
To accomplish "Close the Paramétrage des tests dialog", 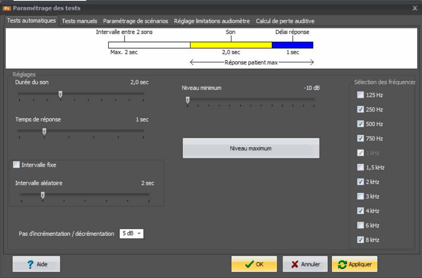I will tap(415, 8).
